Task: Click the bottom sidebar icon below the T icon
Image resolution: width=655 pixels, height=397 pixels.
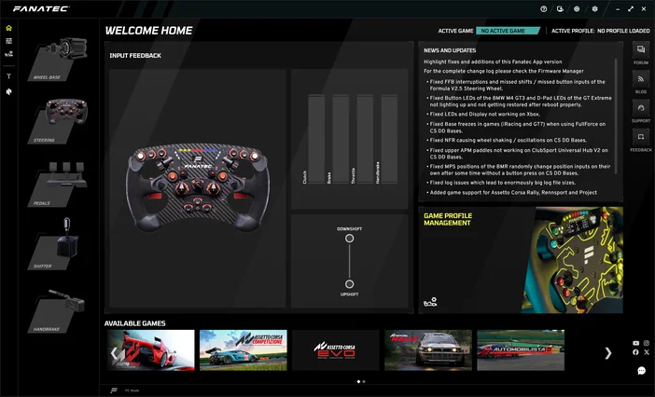Action: 8,91
